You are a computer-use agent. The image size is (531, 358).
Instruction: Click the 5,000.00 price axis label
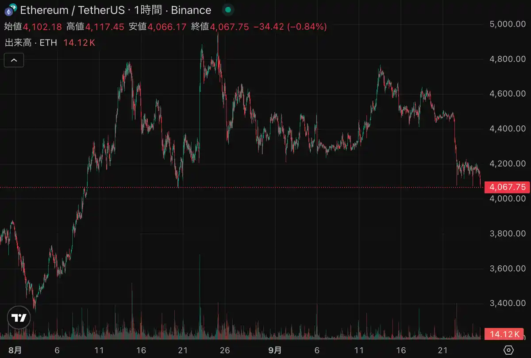point(507,24)
